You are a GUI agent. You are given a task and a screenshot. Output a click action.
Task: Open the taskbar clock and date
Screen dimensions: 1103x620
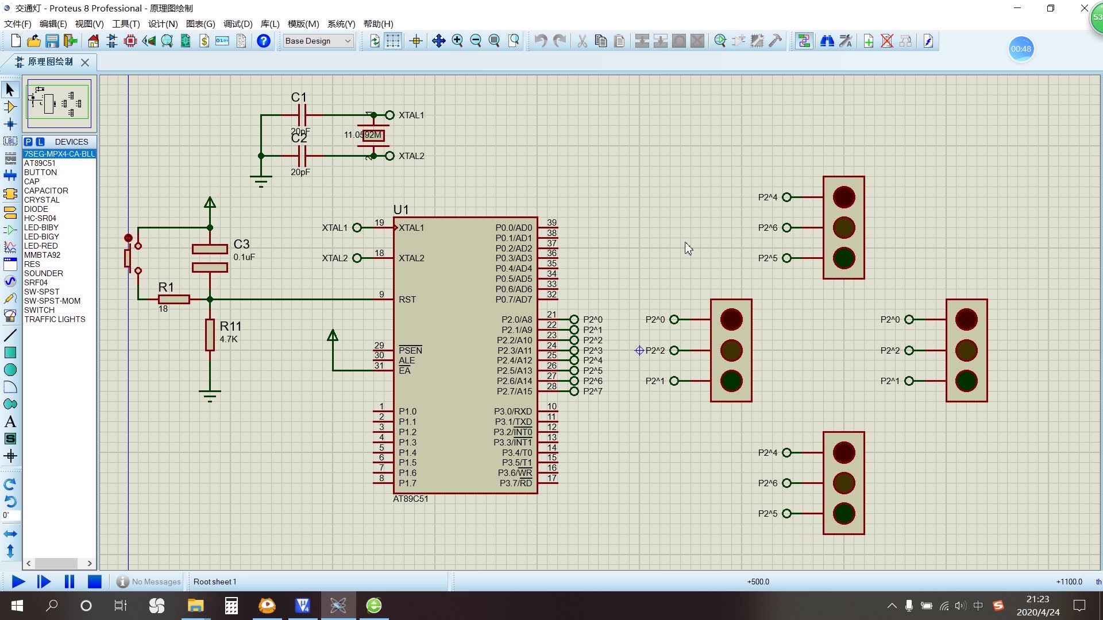pyautogui.click(x=1038, y=606)
